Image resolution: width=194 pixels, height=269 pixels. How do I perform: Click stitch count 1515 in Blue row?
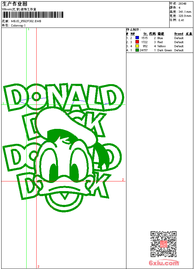point(144,38)
